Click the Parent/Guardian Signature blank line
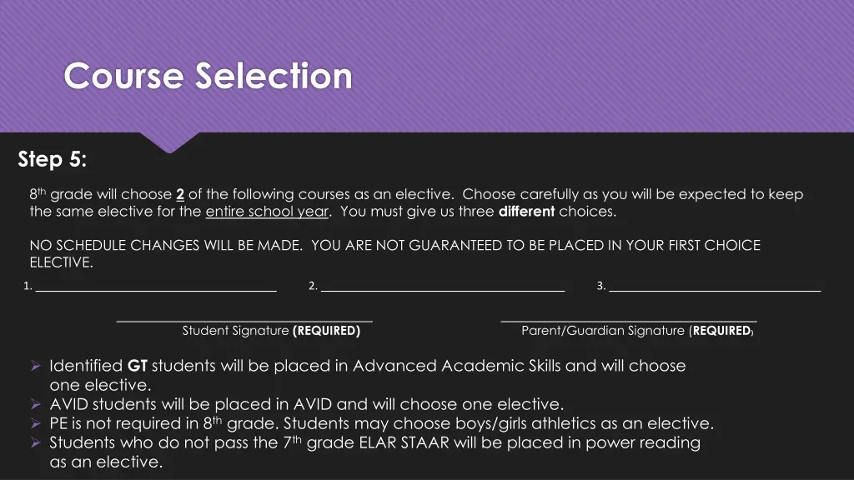The width and height of the screenshot is (854, 480). pyautogui.click(x=629, y=319)
